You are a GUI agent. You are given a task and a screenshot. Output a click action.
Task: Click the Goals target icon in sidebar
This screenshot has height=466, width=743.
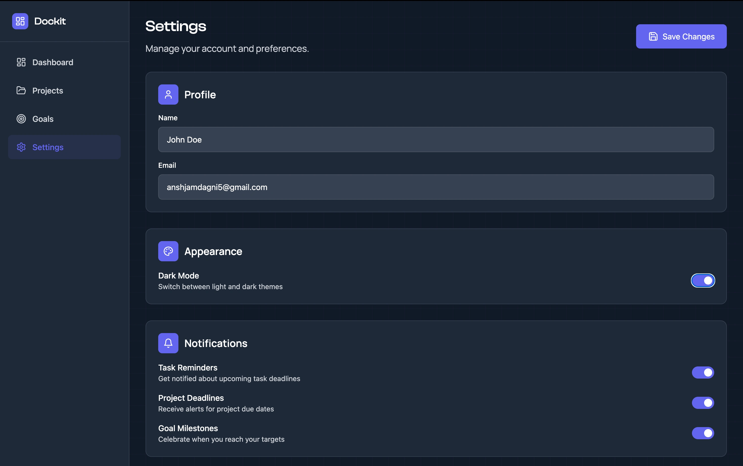click(21, 119)
